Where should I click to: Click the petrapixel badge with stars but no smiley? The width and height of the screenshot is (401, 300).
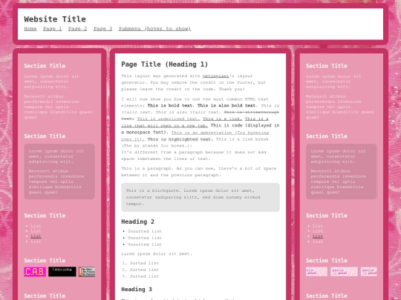pyautogui.click(x=316, y=272)
